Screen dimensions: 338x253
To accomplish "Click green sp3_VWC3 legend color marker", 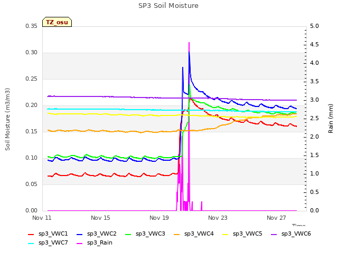I will [128, 234].
